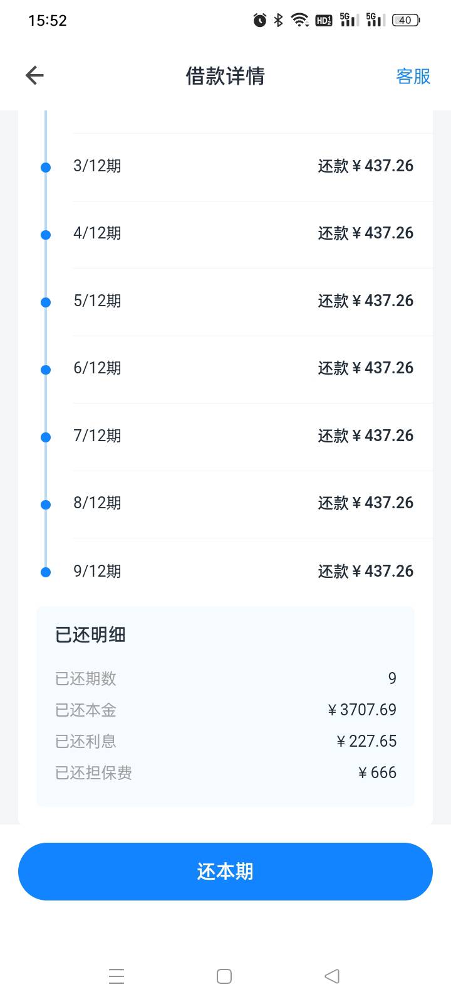Tap the 9/12期 timeline dot
Screen dimensions: 451x1004
tap(46, 572)
